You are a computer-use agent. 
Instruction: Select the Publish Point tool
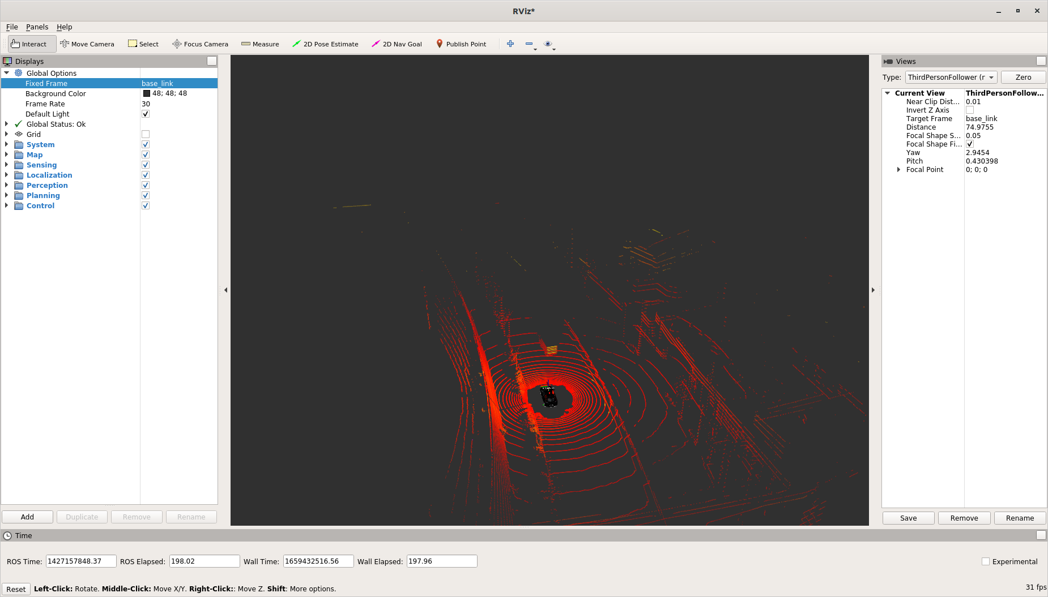coord(461,44)
